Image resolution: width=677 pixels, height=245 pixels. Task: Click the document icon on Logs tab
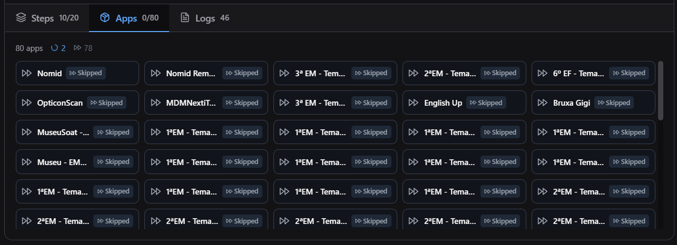point(185,18)
